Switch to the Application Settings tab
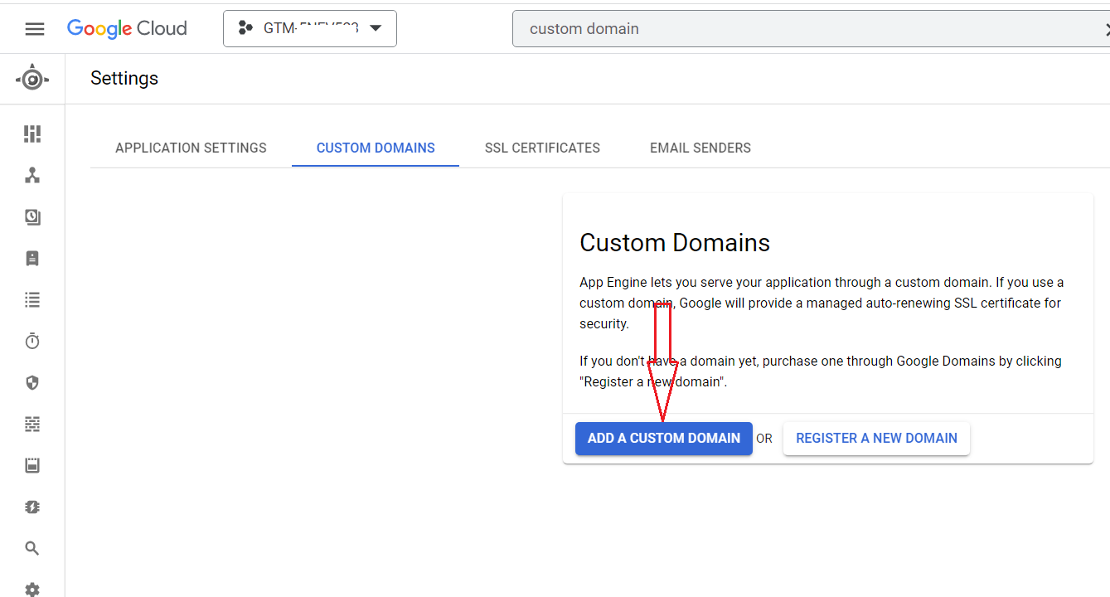 click(x=191, y=148)
